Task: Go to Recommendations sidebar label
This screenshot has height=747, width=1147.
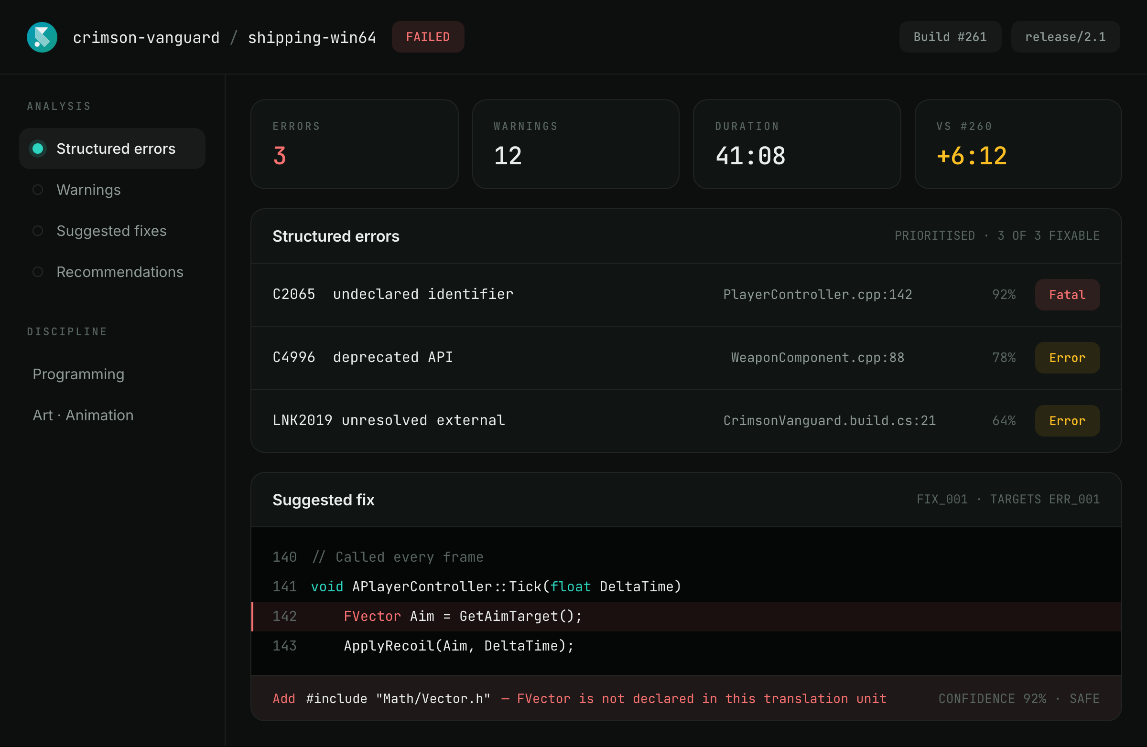Action: tap(120, 272)
